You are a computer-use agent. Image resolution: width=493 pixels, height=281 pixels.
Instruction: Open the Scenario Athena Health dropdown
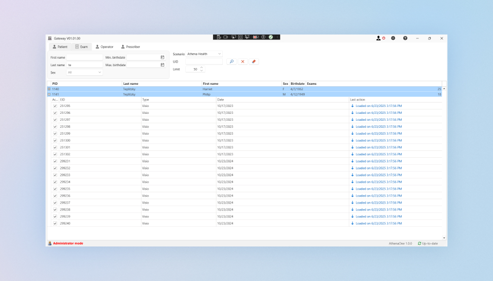point(204,54)
